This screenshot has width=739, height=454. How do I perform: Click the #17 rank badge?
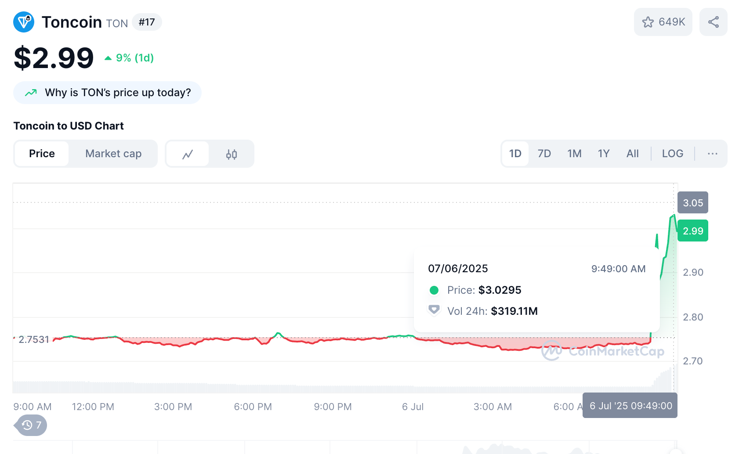pos(147,22)
